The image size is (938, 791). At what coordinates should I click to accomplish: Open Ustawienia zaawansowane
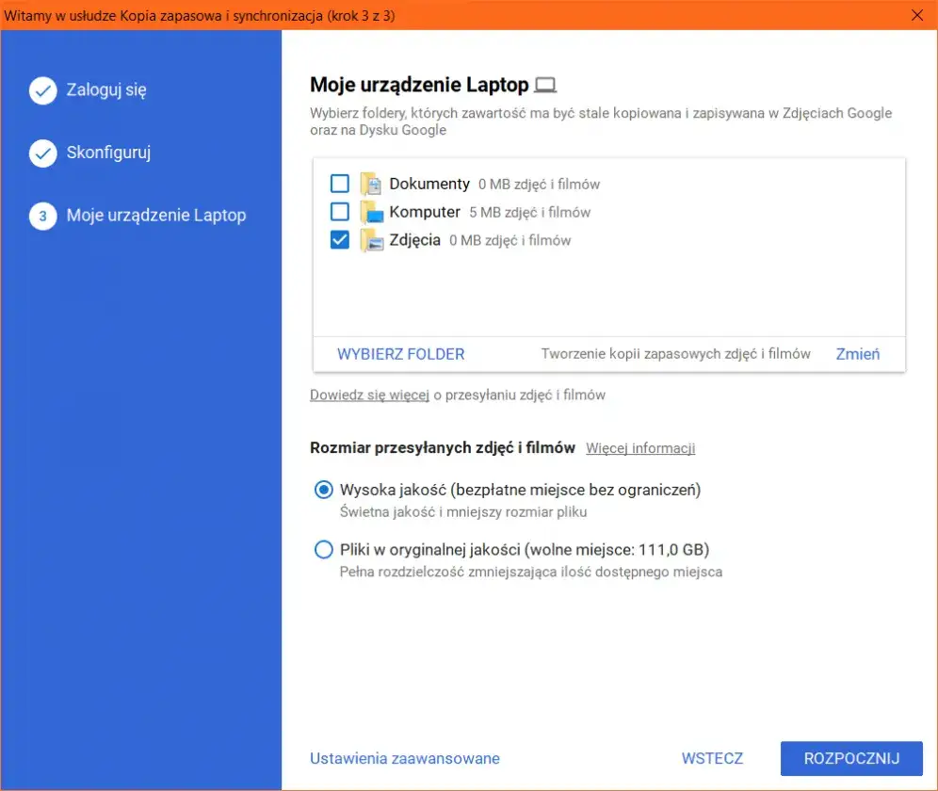[405, 759]
